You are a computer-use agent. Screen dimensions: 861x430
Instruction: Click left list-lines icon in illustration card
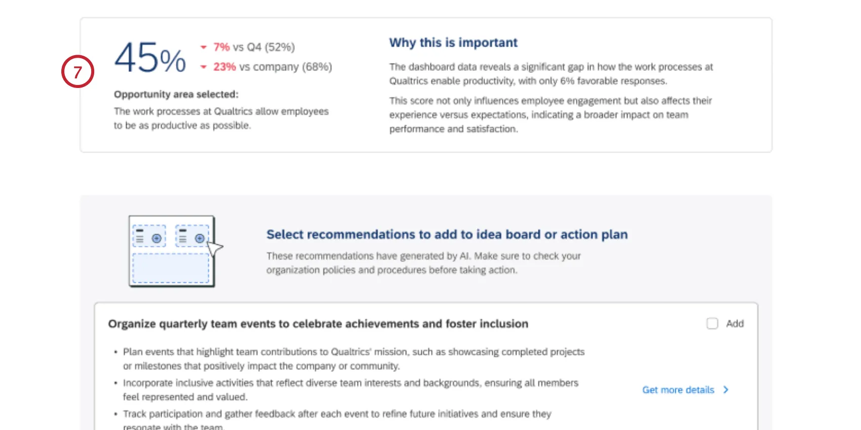point(140,237)
